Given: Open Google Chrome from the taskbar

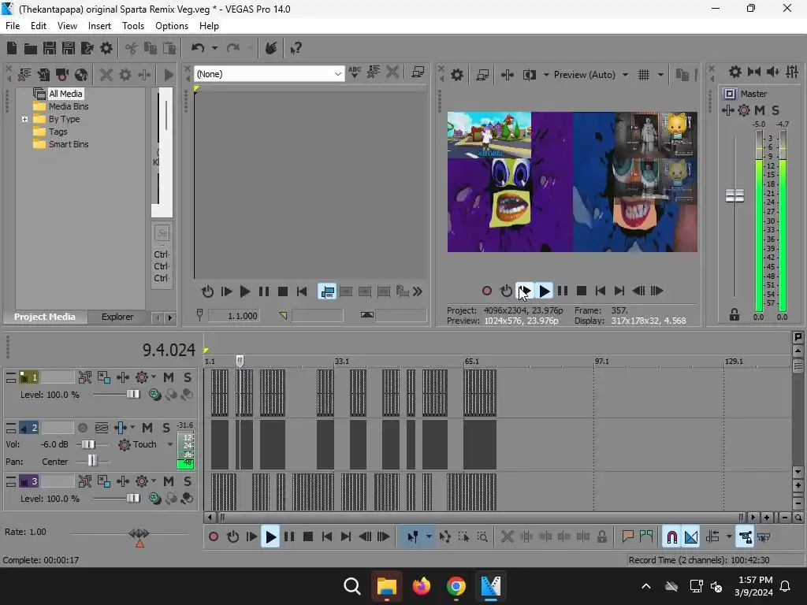Looking at the screenshot, I should click(x=456, y=586).
